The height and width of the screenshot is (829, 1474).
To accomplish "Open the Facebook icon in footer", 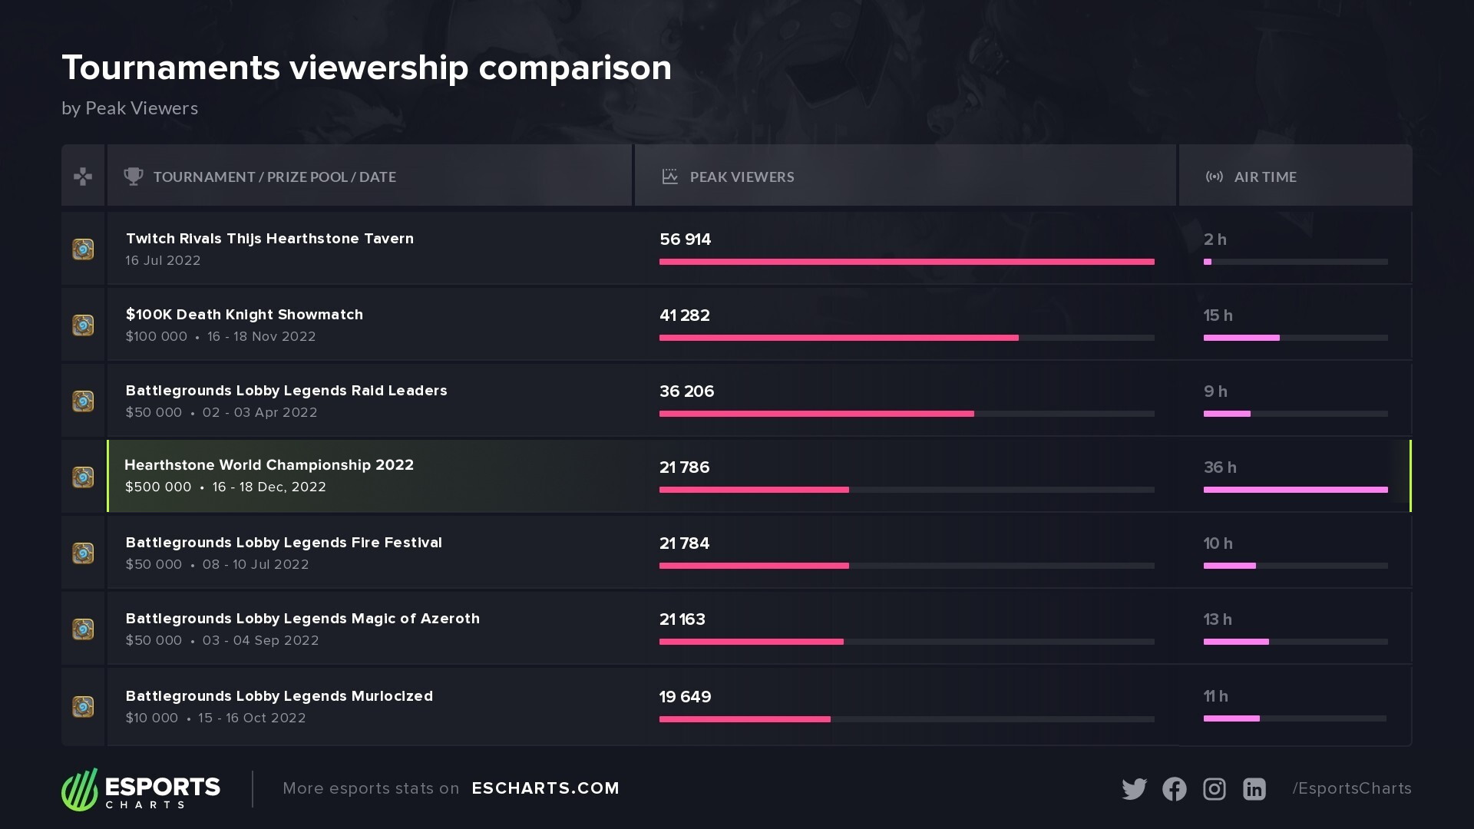I will (1174, 789).
